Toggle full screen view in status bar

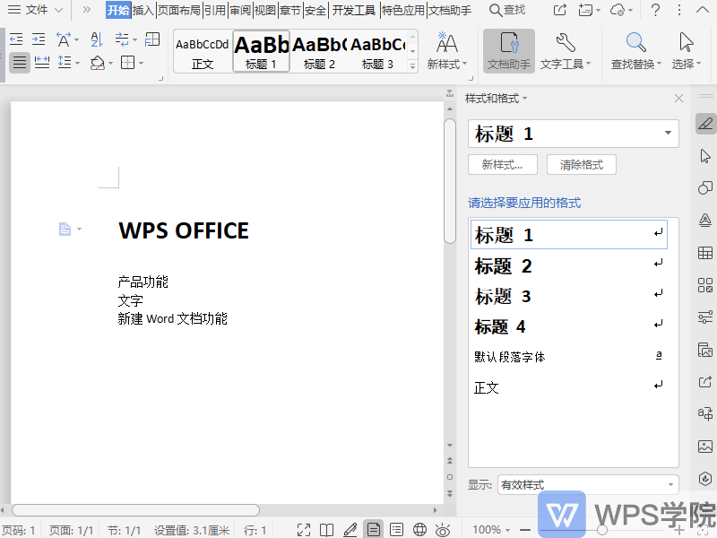point(304,530)
